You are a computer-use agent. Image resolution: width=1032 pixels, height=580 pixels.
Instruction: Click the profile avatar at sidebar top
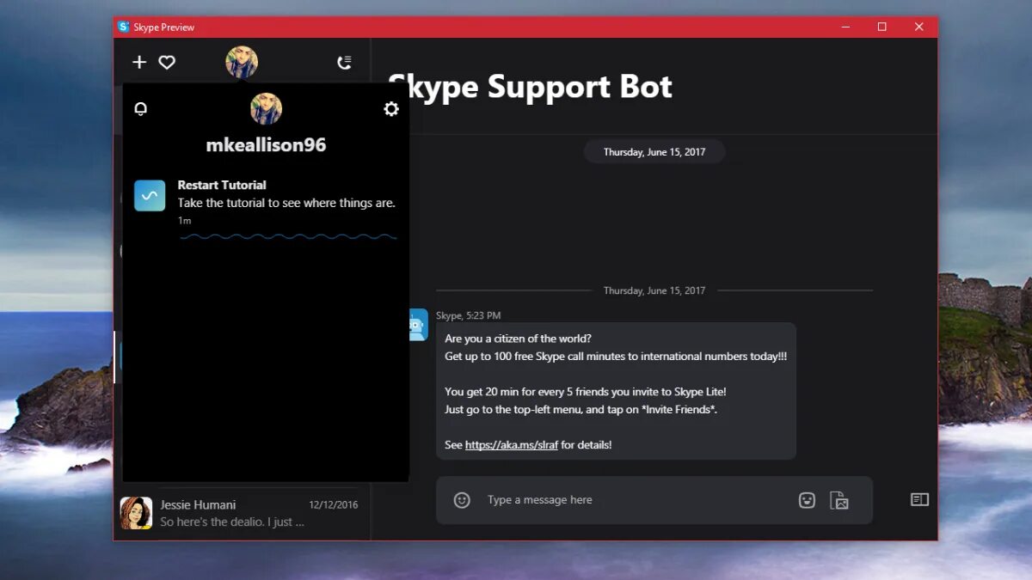coord(242,62)
